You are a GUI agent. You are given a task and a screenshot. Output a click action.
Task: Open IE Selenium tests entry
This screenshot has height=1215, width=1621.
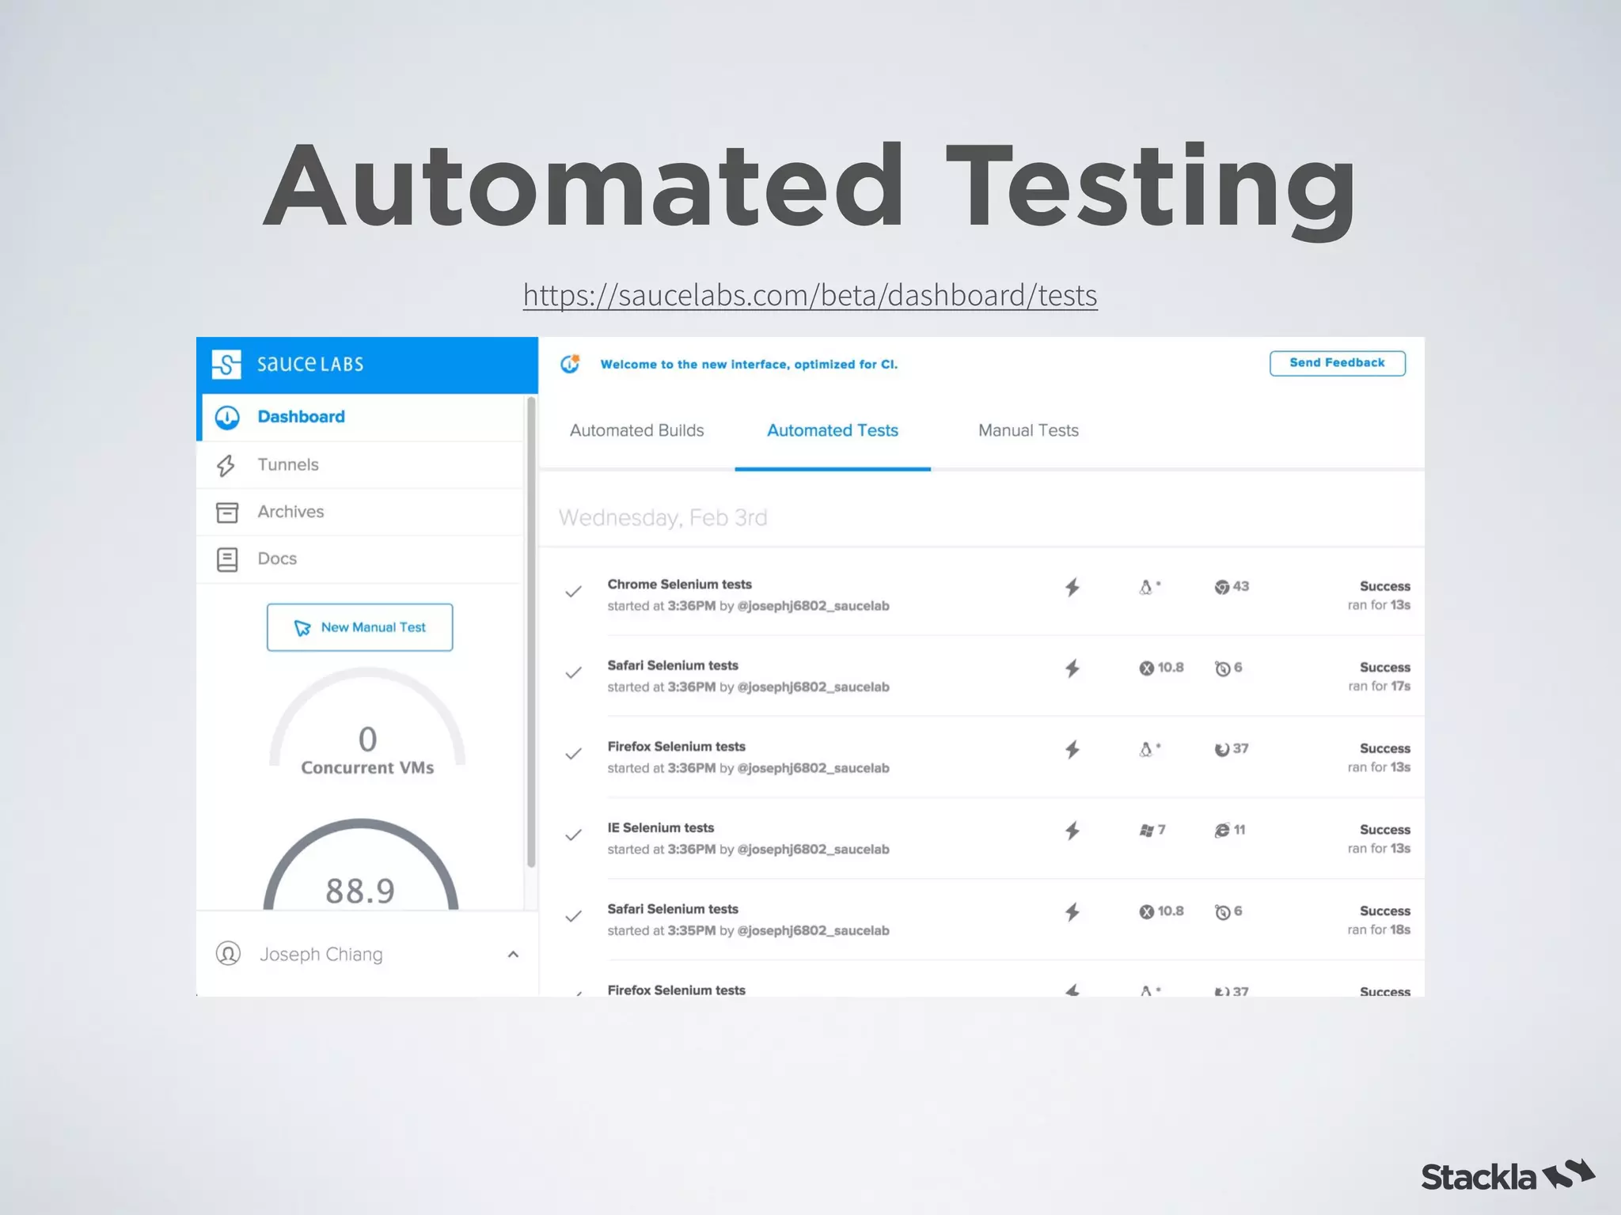coord(660,828)
